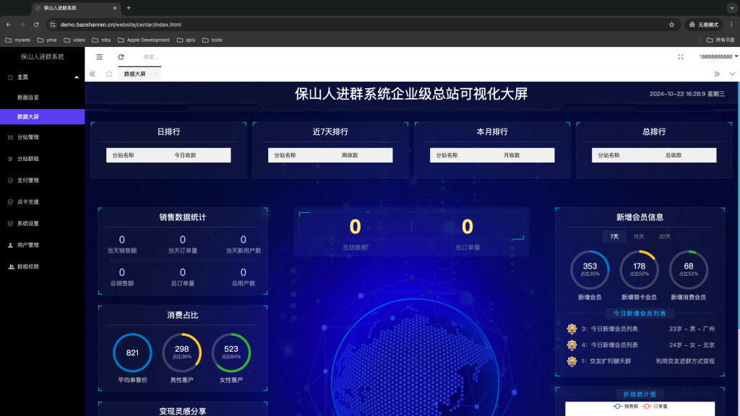This screenshot has width=740, height=416.
Task: Click the 分站管理 sidebar icon
Action: (x=10, y=137)
